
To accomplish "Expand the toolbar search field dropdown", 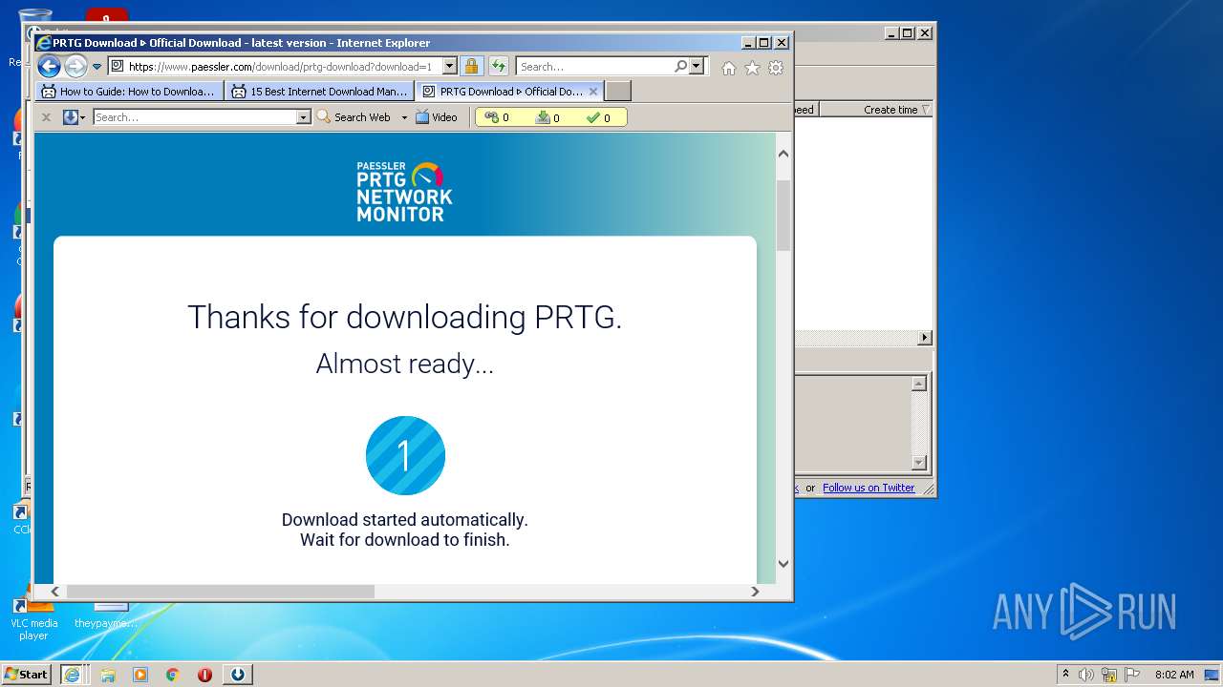I will point(304,117).
